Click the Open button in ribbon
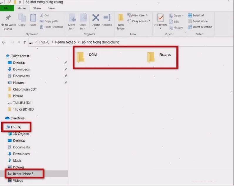Viewport: 234px width, 186px height. pos(176,16)
